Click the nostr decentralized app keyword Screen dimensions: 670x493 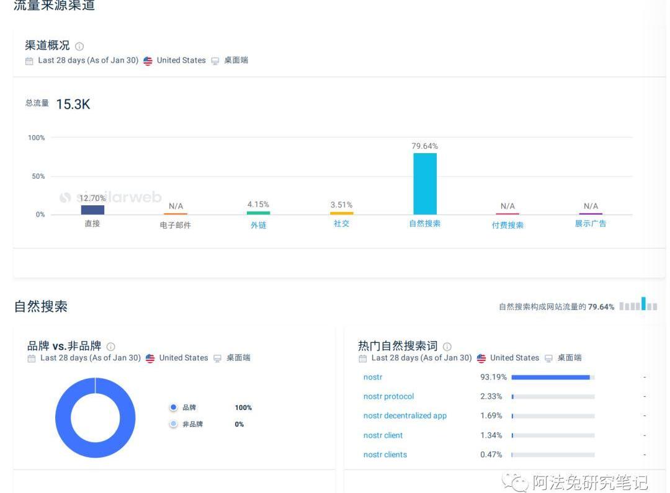click(404, 415)
